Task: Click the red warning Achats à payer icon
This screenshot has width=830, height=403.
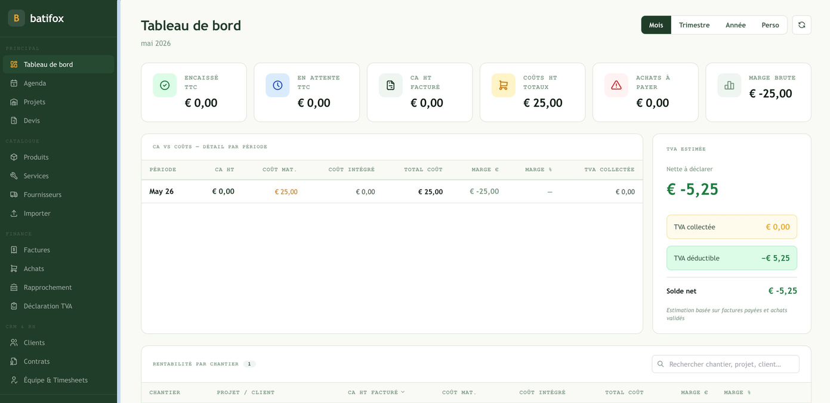Action: 616,85
